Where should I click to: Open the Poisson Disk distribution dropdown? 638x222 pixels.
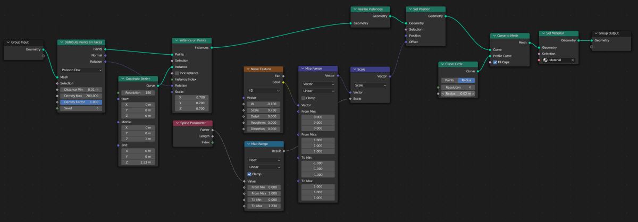[x=82, y=70]
